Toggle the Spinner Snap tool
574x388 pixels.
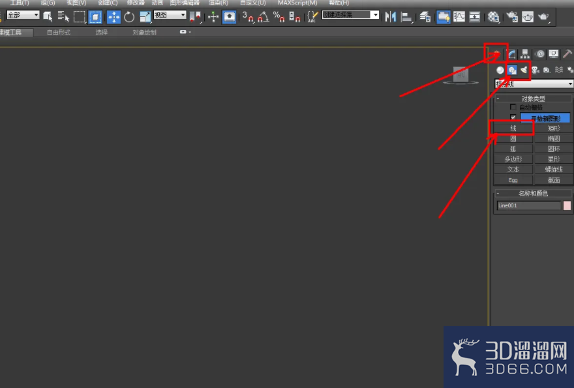point(295,17)
